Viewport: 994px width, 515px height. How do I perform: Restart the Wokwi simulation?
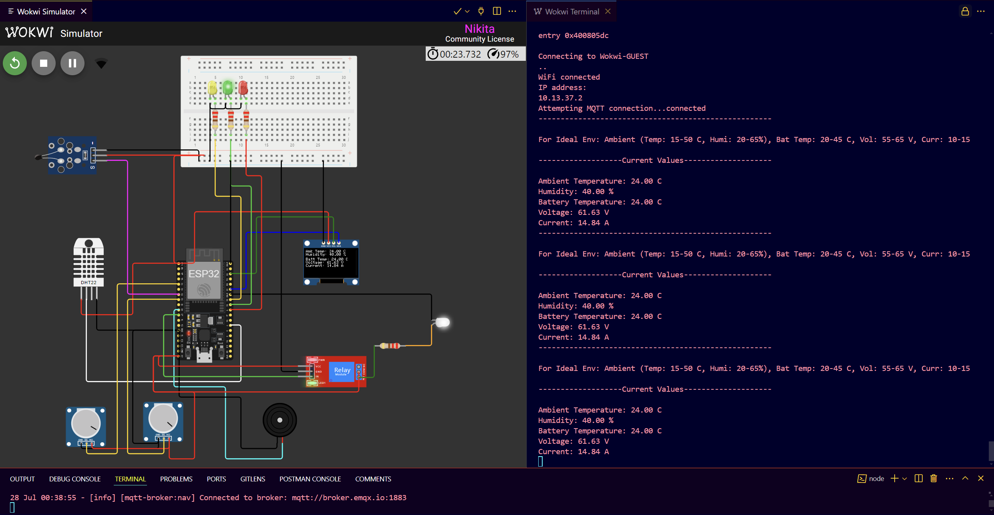click(15, 63)
